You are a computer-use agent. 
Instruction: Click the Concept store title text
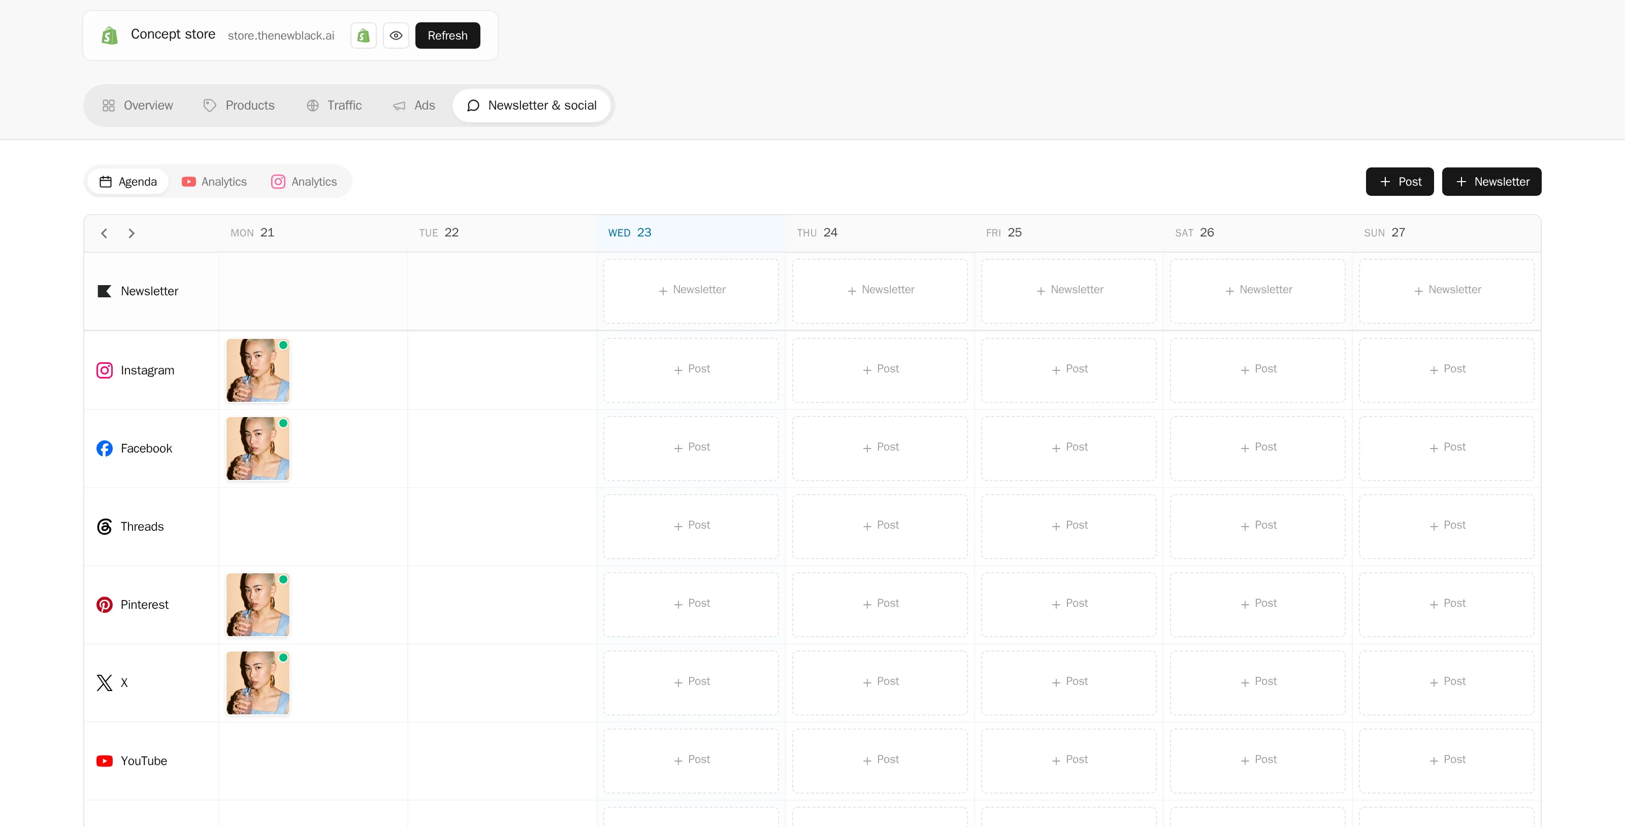click(x=173, y=34)
